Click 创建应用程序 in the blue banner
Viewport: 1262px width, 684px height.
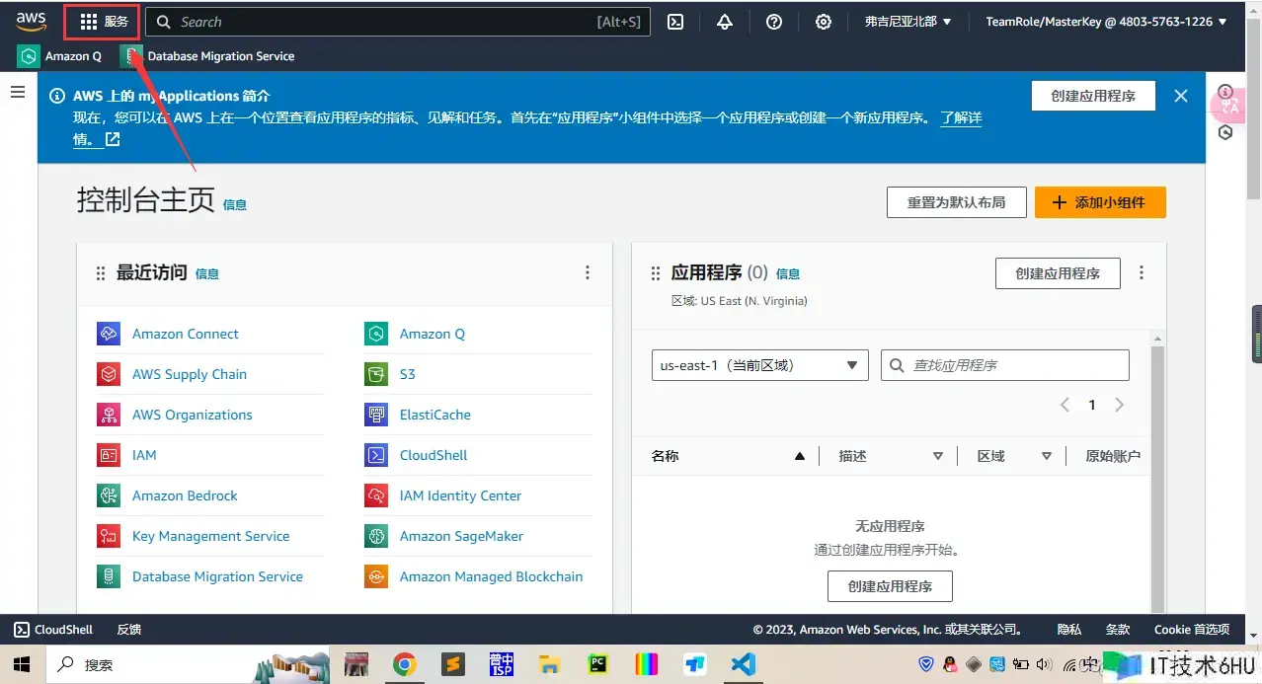pyautogui.click(x=1093, y=96)
